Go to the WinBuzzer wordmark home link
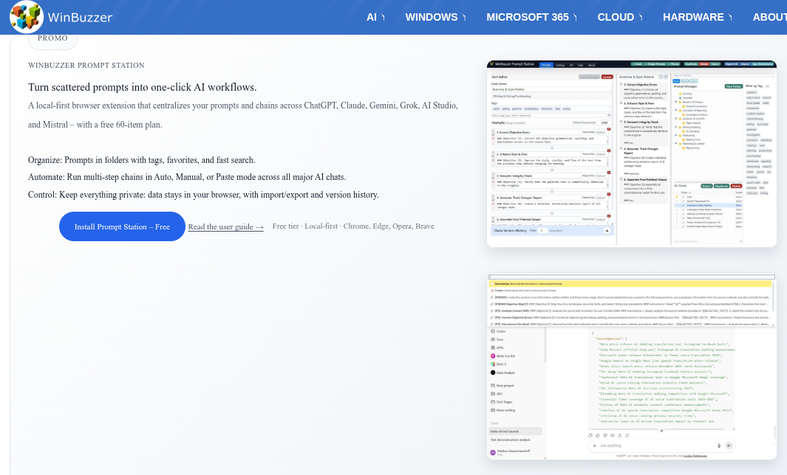Image resolution: width=787 pixels, height=475 pixels. click(x=80, y=17)
